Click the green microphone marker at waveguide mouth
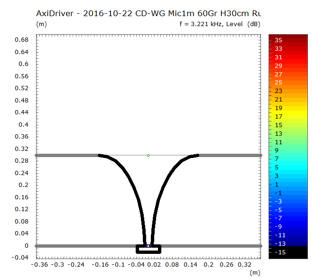The height and width of the screenshot is (279, 316). [149, 155]
